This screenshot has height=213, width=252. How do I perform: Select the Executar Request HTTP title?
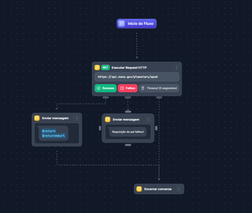[x=129, y=68]
